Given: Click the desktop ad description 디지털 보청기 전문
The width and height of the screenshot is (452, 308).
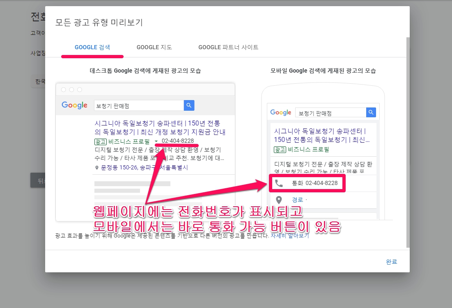Looking at the screenshot, I should tap(159, 154).
